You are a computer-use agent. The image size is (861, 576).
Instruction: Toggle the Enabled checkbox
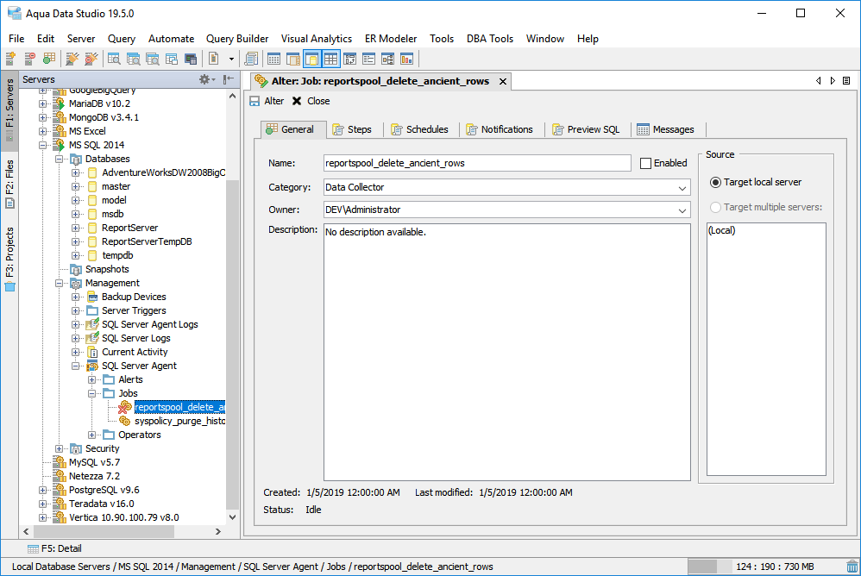click(645, 164)
